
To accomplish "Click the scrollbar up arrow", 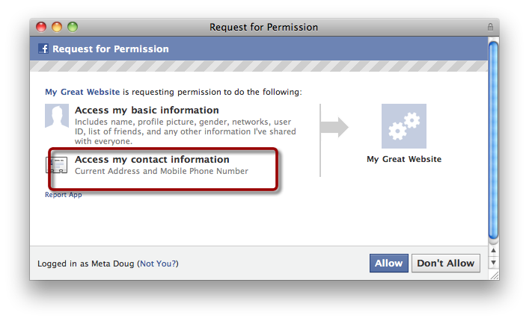I will (494, 250).
